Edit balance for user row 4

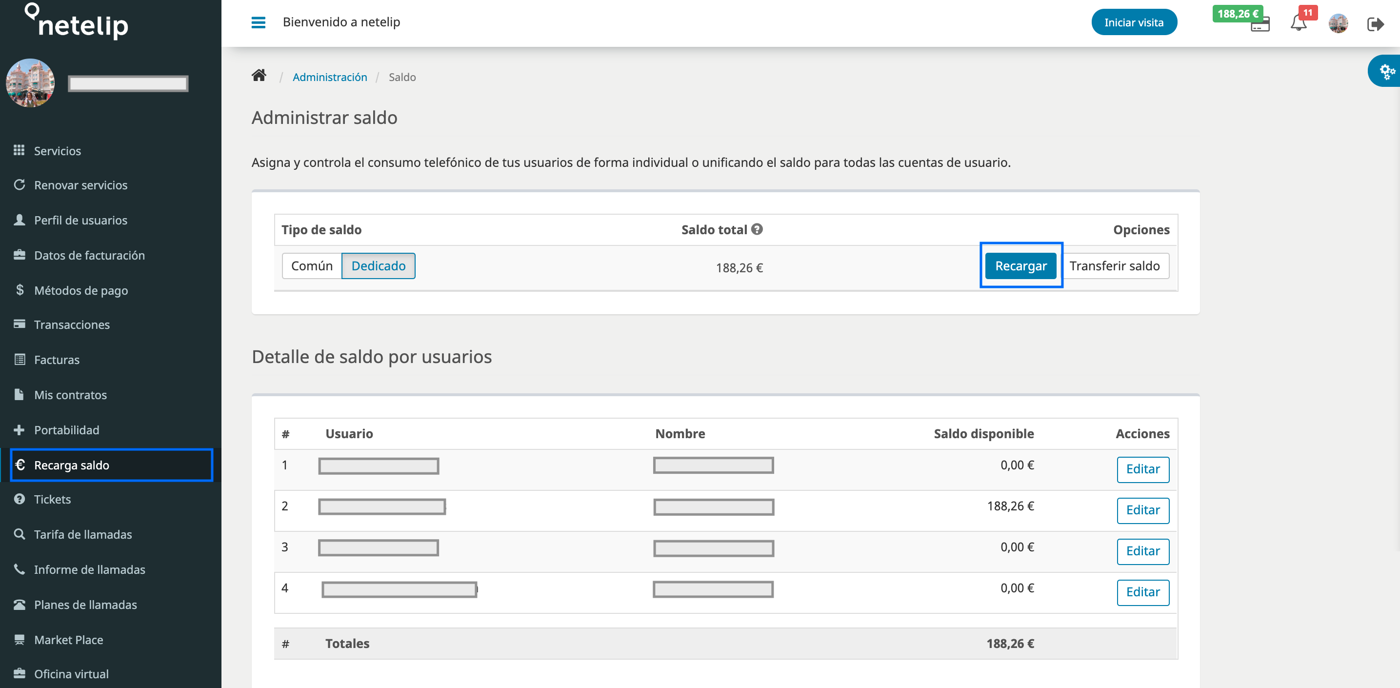point(1143,592)
